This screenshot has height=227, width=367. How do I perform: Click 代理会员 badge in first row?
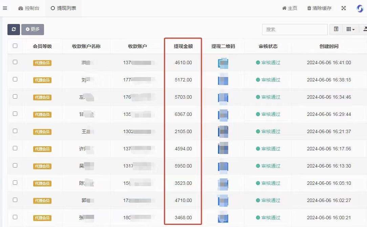(42, 63)
